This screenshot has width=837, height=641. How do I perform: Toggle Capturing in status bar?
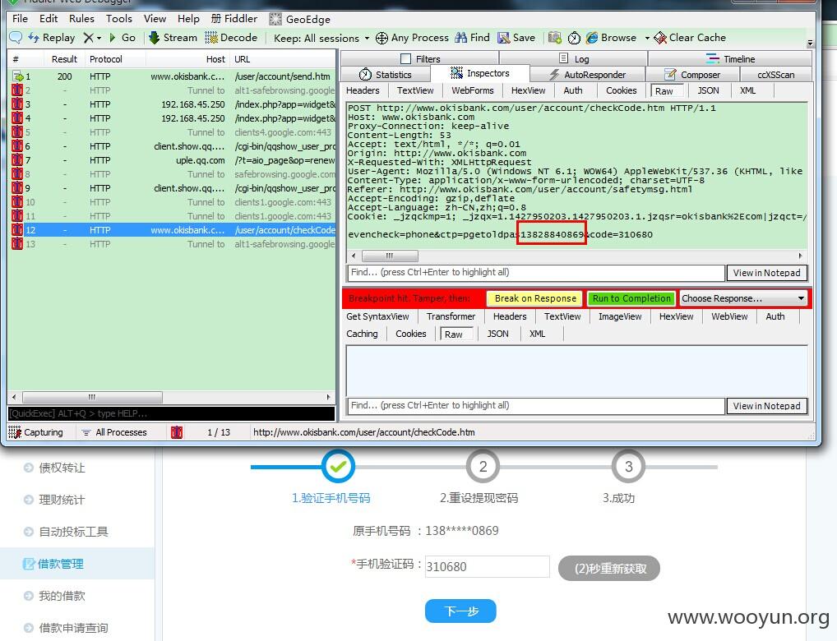[36, 432]
